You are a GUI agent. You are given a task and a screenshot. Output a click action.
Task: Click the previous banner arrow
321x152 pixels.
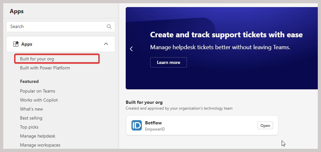pyautogui.click(x=131, y=49)
